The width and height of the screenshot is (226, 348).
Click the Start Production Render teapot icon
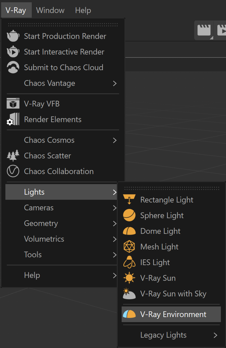pyautogui.click(x=13, y=36)
